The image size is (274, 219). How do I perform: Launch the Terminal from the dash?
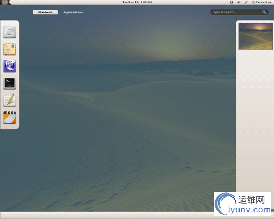pos(10,83)
